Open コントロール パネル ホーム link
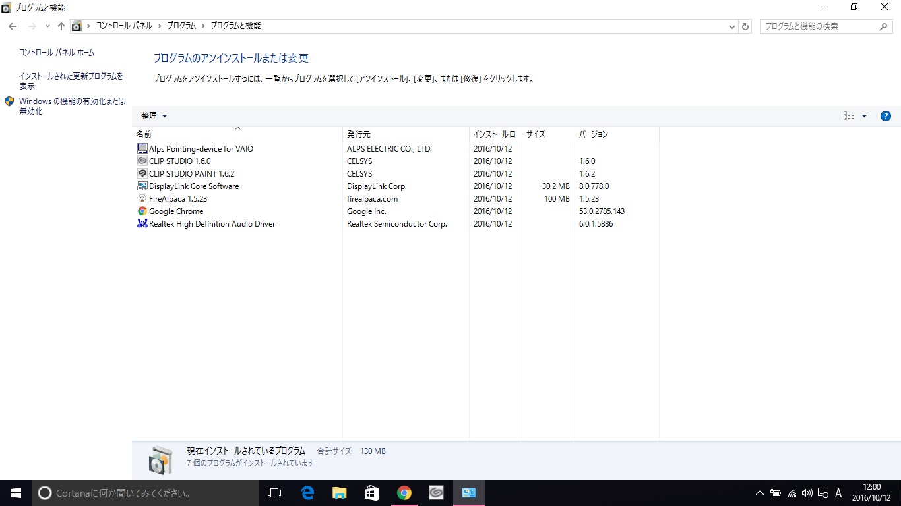This screenshot has height=506, width=901. pyautogui.click(x=57, y=53)
